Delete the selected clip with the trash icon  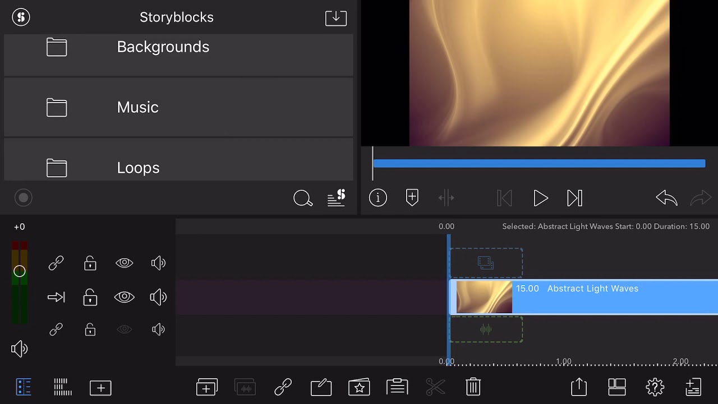(x=473, y=387)
